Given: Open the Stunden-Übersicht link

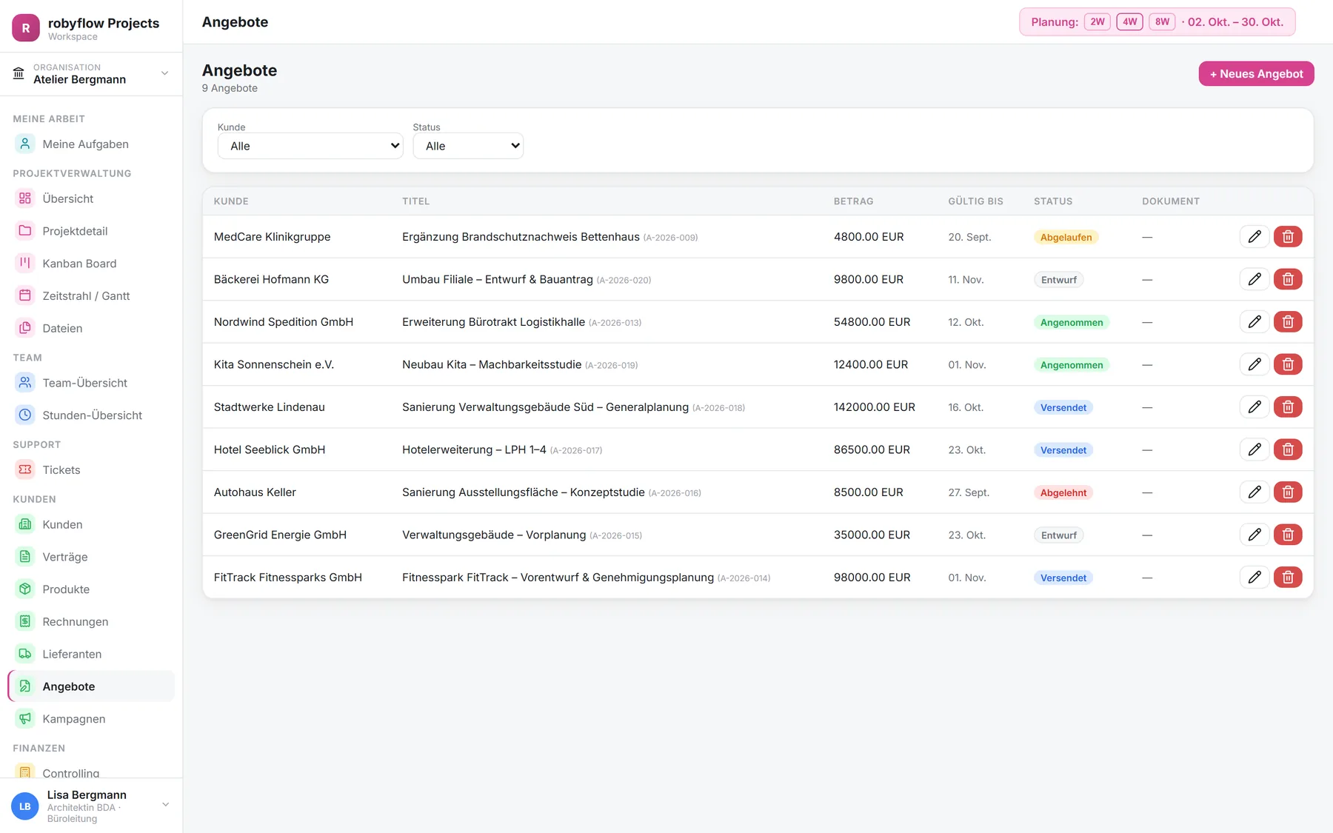Looking at the screenshot, I should 91,415.
